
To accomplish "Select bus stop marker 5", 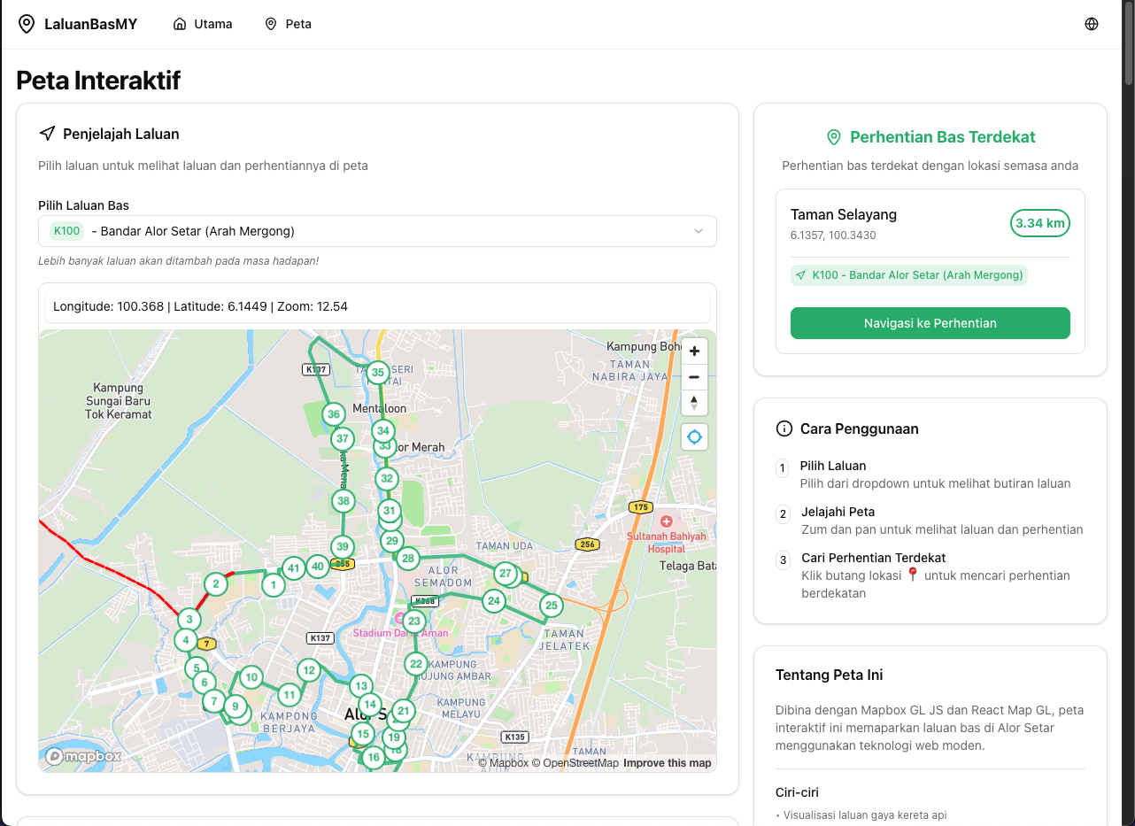I will click(x=197, y=668).
